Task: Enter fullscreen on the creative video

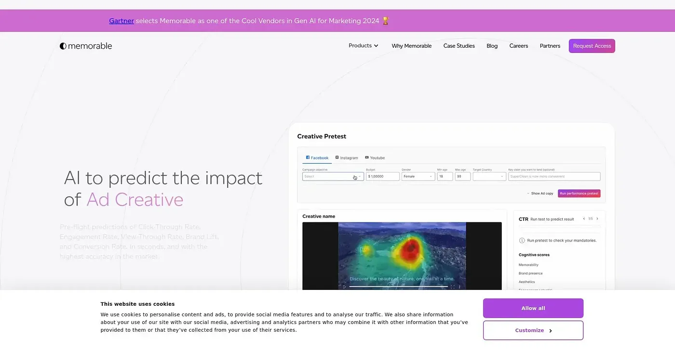Action: pyautogui.click(x=452, y=286)
